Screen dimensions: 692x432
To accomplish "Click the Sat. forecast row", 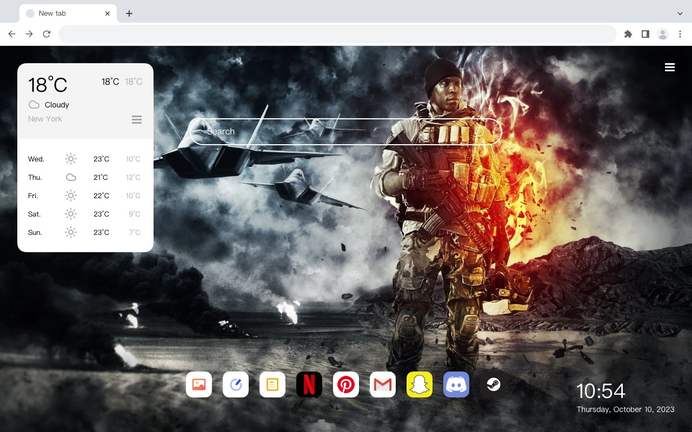I will click(85, 214).
